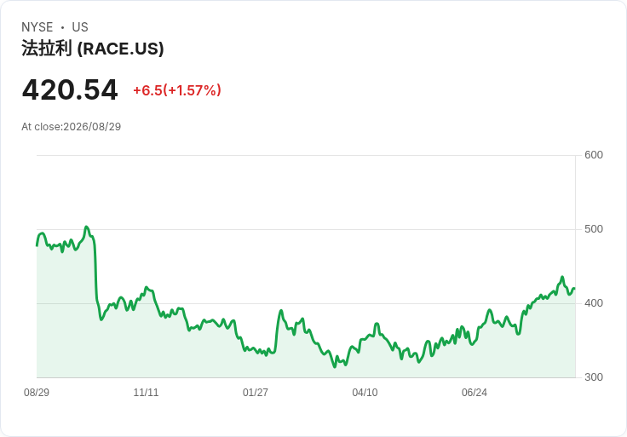This screenshot has height=437, width=627.
Task: Click the 300 y-axis value label
Action: [594, 377]
